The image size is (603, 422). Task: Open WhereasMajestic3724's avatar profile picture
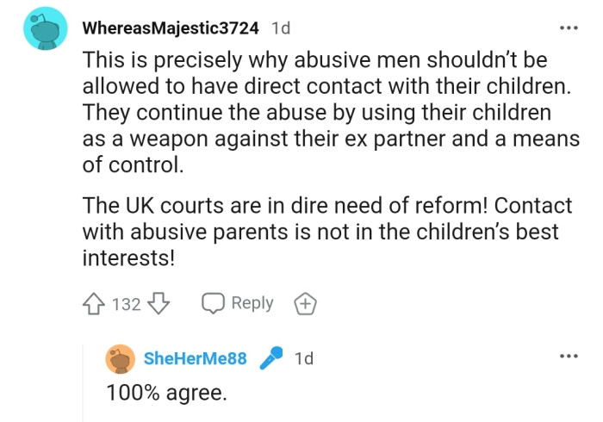45,29
